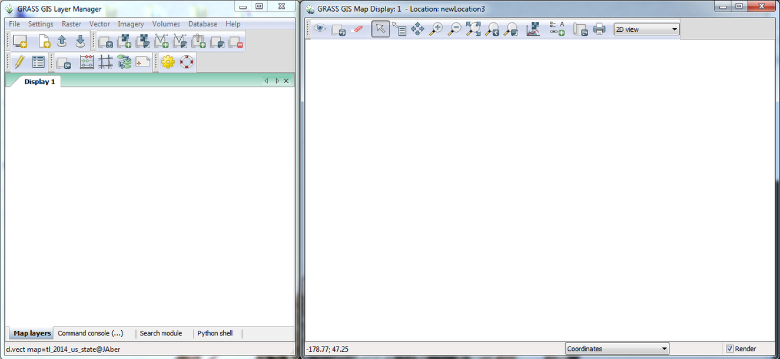Edit vector map with pencil icon

pos(20,62)
